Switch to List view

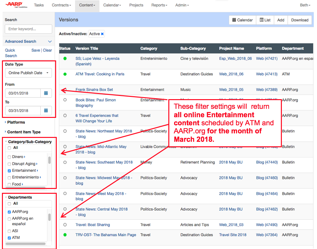pyautogui.click(x=265, y=20)
